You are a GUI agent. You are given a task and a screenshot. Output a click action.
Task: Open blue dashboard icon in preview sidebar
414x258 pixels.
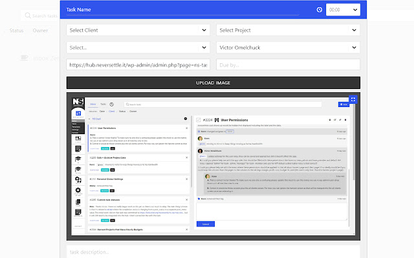pos(78,114)
